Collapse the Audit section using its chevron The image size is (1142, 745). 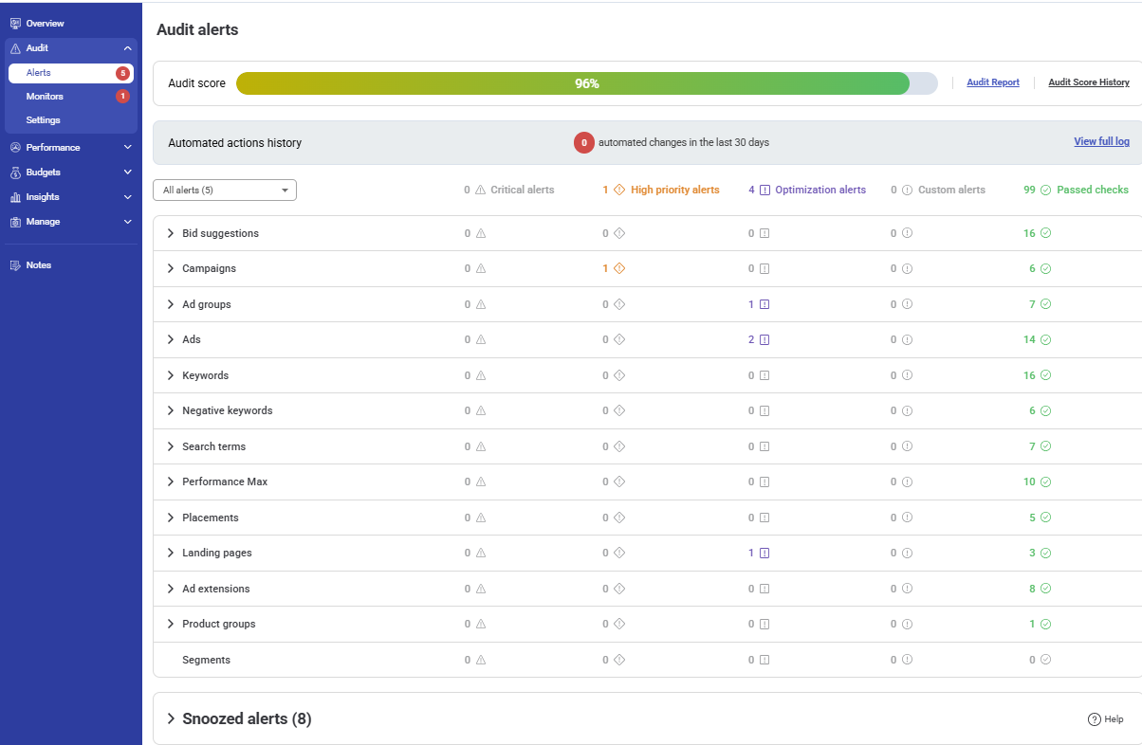[x=128, y=47]
